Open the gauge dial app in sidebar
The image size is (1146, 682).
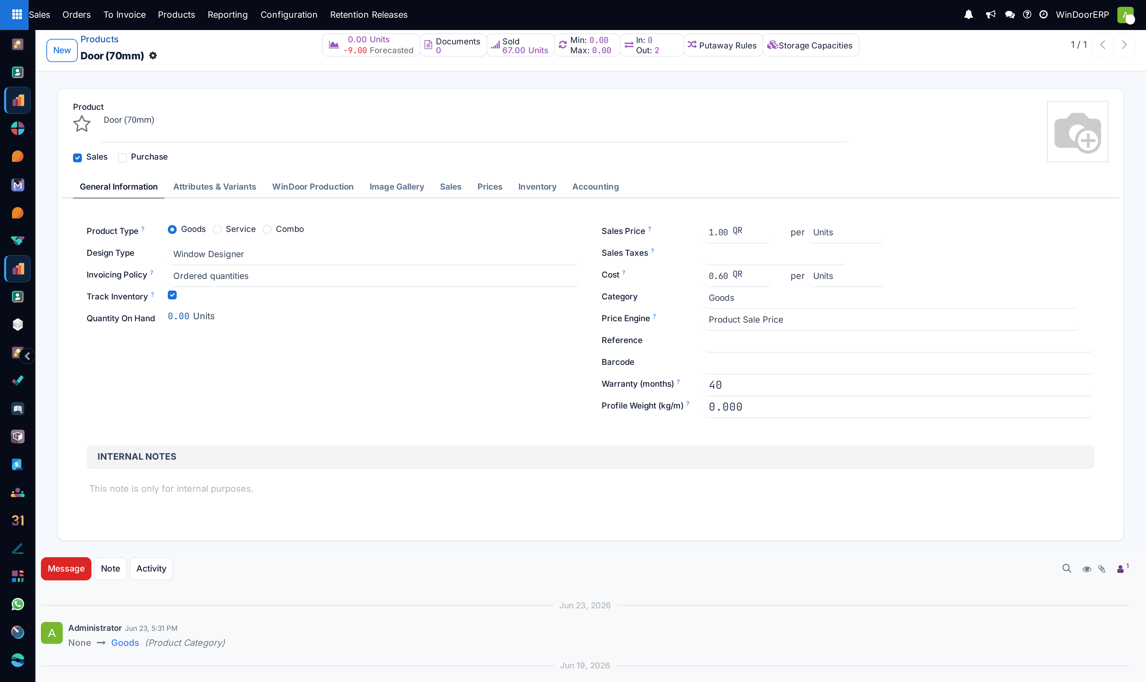(x=17, y=632)
